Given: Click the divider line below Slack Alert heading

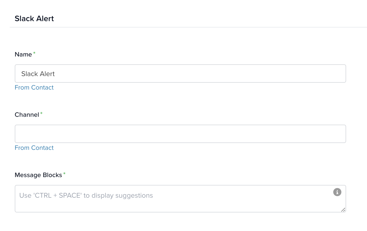Looking at the screenshot, I should coord(188,27).
